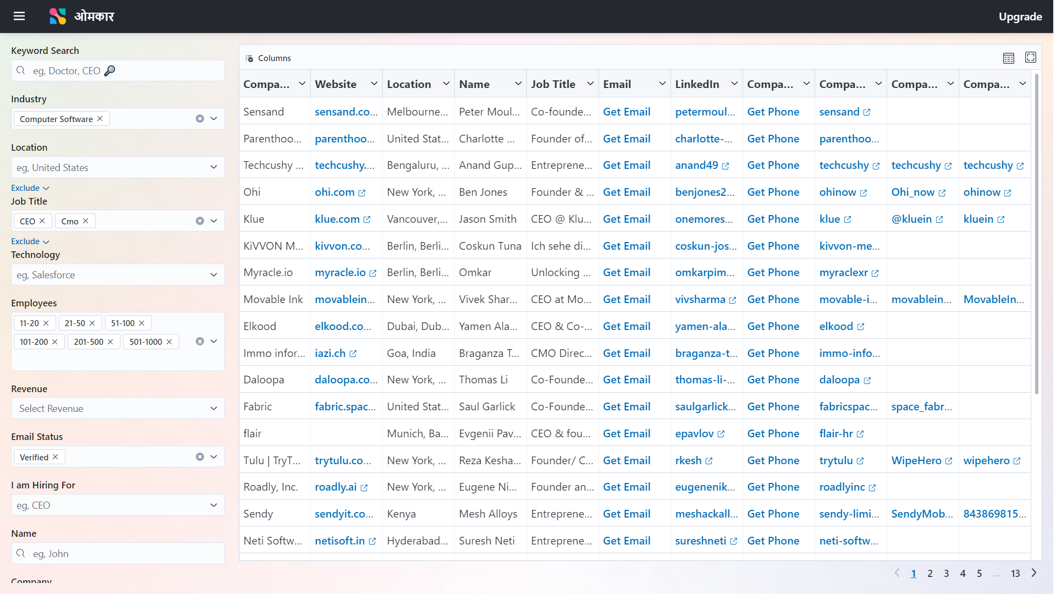
Task: Click the colorful app logo
Action: click(57, 16)
